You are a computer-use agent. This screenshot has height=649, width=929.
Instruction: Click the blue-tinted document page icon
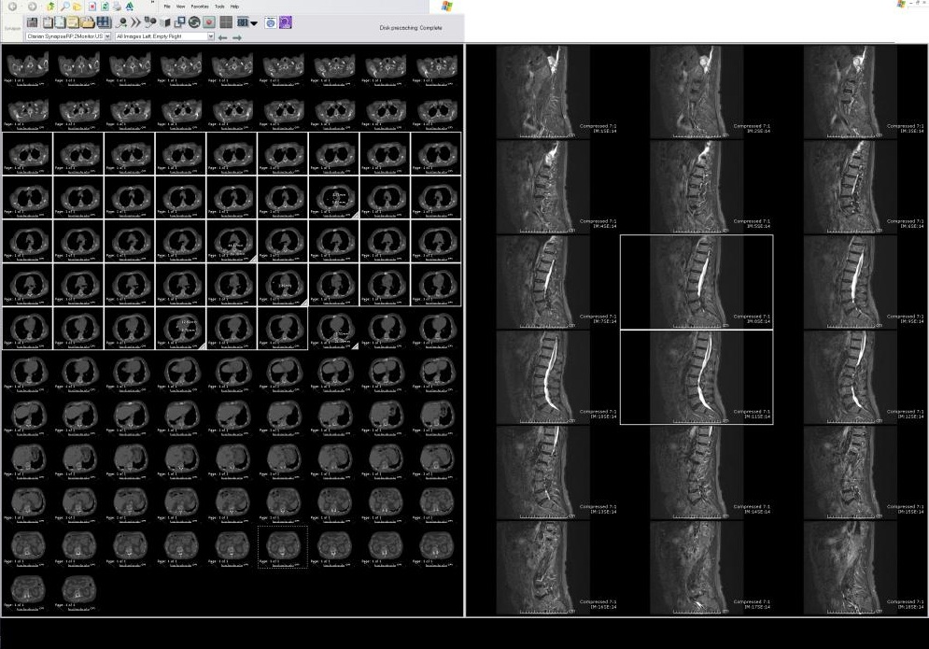pyautogui.click(x=60, y=22)
